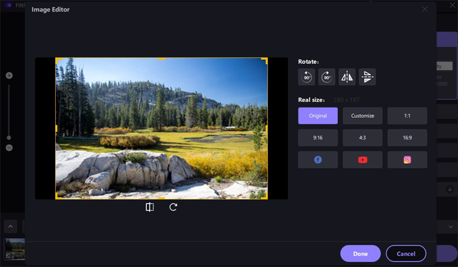The width and height of the screenshot is (458, 267).
Task: Flip the image vertically
Action: [x=367, y=77]
